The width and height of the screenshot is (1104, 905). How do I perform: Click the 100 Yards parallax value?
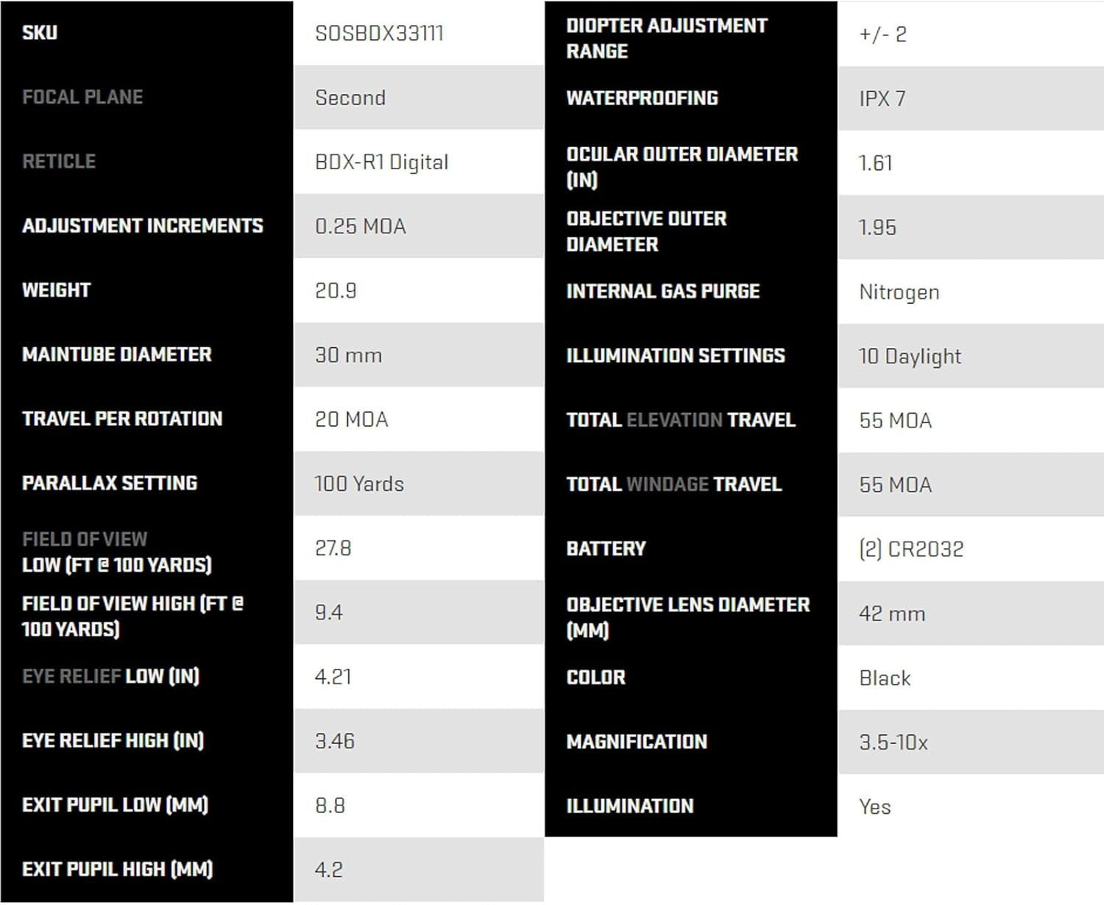[359, 484]
